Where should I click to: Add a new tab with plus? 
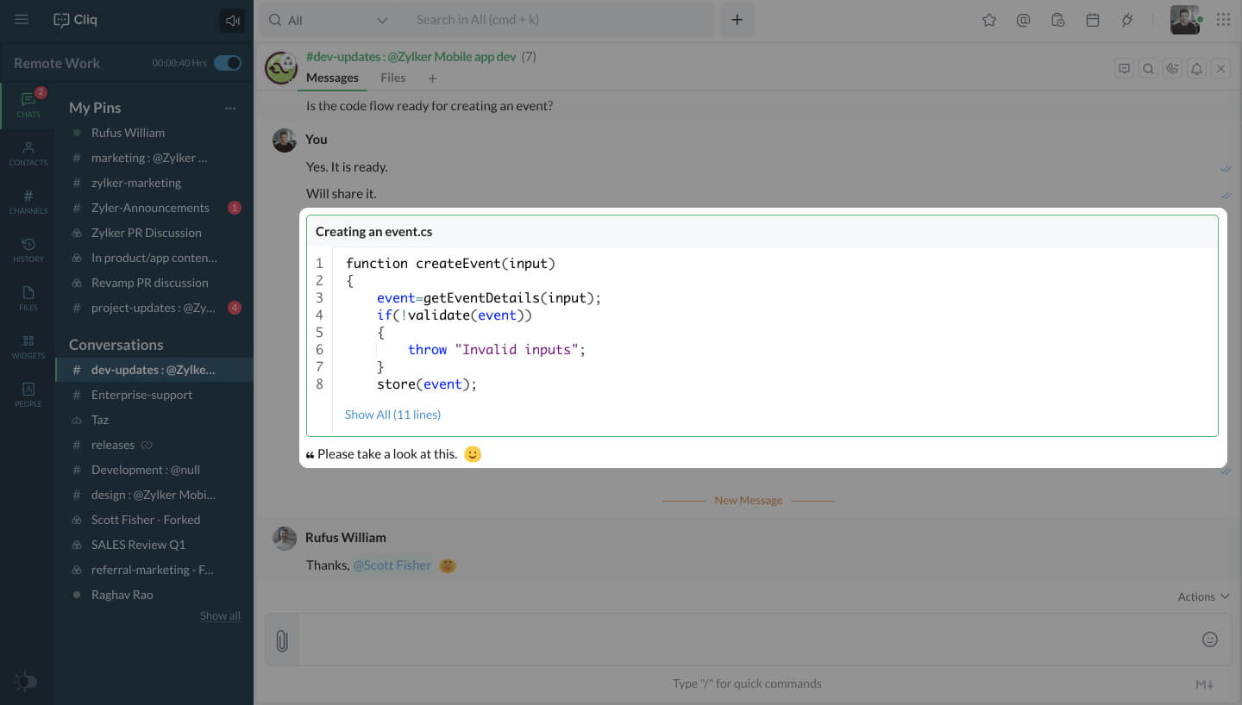pos(432,78)
